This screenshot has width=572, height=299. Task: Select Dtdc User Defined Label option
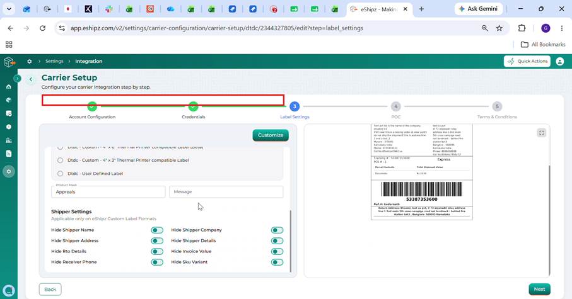click(x=61, y=173)
